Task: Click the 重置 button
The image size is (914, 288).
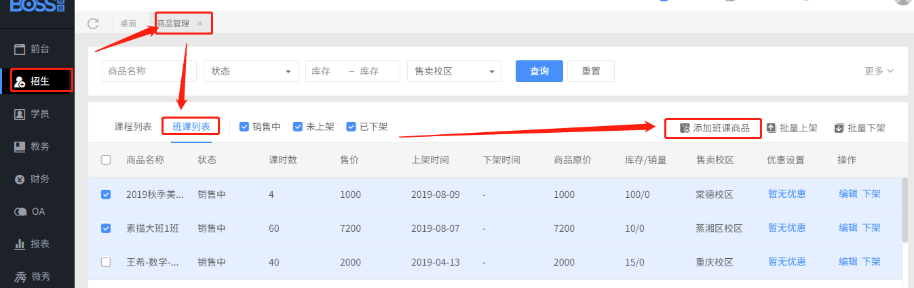Action: pos(591,71)
